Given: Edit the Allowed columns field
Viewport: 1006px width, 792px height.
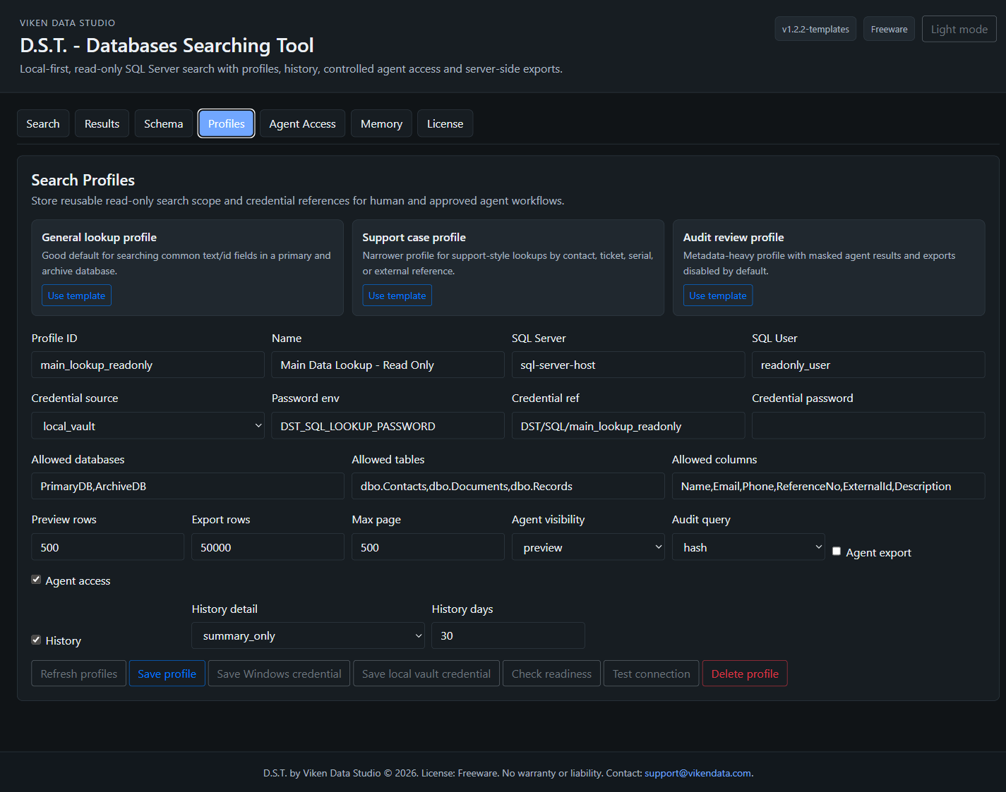Looking at the screenshot, I should 828,486.
